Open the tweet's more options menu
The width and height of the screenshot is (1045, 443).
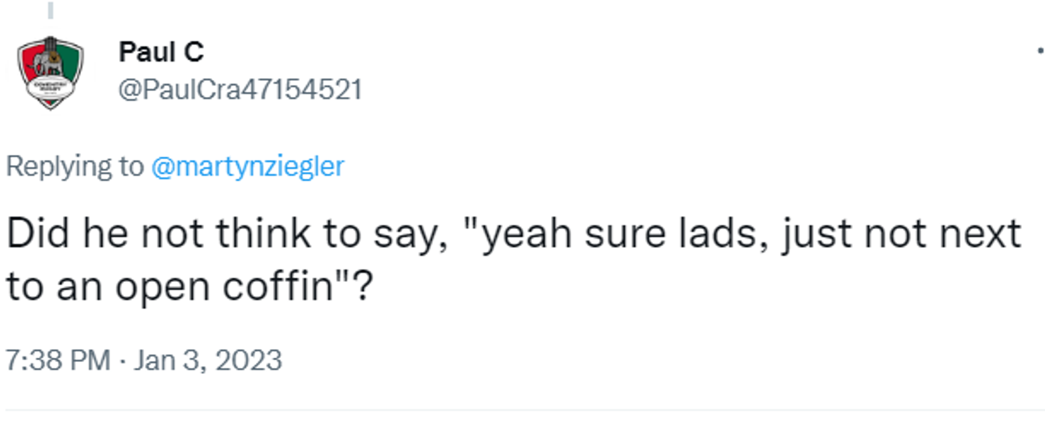[1040, 51]
